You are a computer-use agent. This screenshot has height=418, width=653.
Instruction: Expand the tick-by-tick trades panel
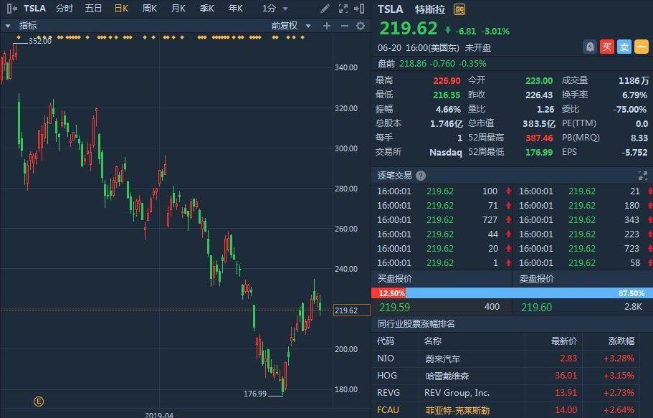[x=642, y=176]
